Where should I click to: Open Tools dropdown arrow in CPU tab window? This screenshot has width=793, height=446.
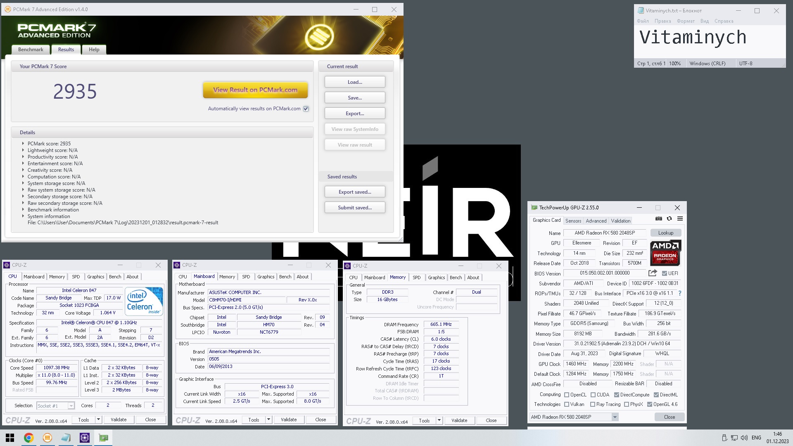coord(98,420)
